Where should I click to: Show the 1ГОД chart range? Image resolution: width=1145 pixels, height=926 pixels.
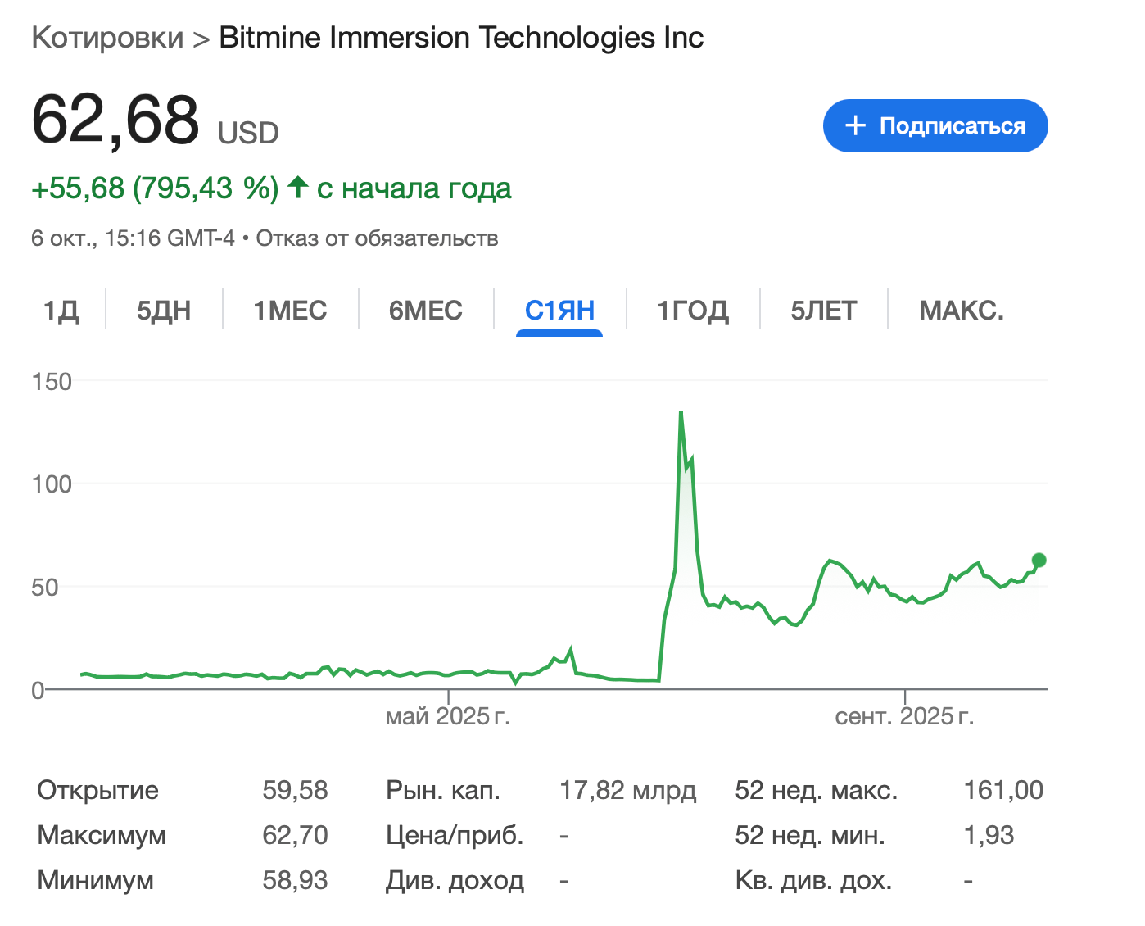pyautogui.click(x=693, y=311)
